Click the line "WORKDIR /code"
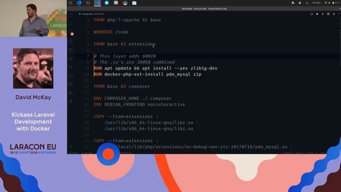The height and width of the screenshot is (192, 341). point(111,32)
